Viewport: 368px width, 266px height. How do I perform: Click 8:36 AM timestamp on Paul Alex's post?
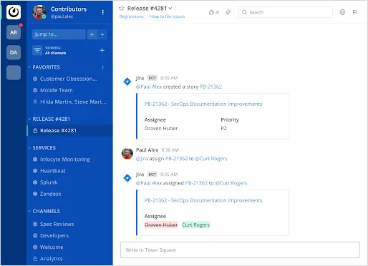(x=170, y=150)
